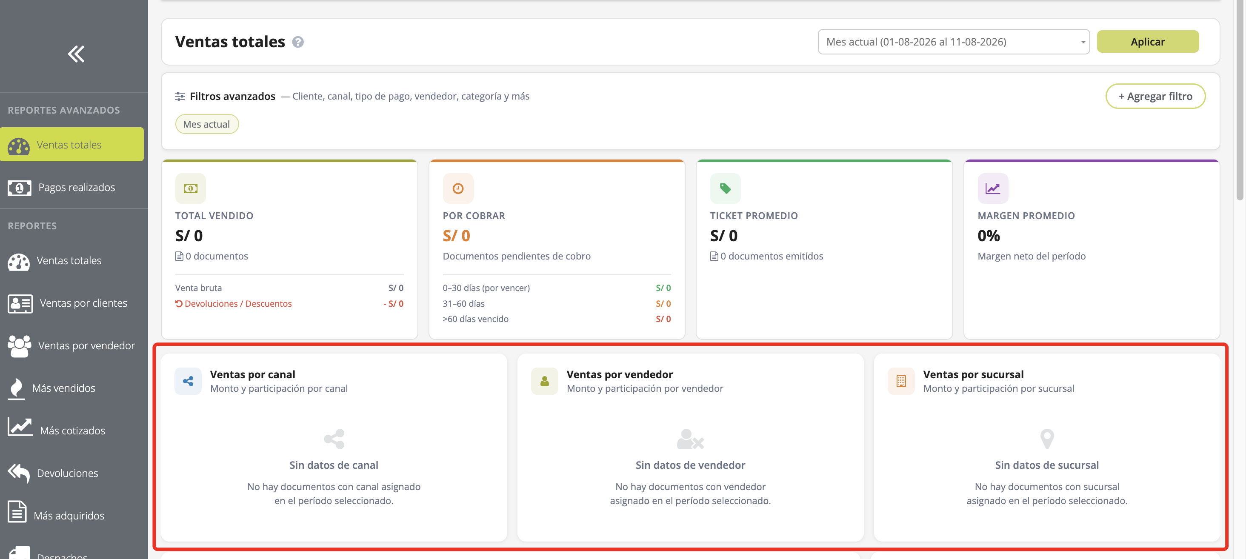
Task: Open the date range dropdown Mes actual
Action: click(953, 42)
